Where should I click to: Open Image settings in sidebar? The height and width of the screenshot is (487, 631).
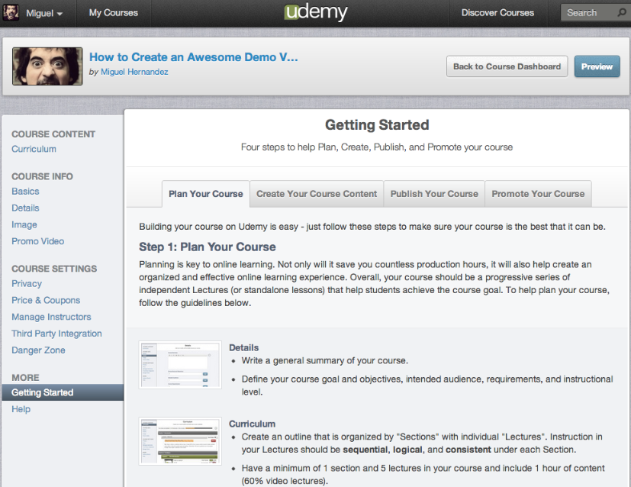[24, 225]
